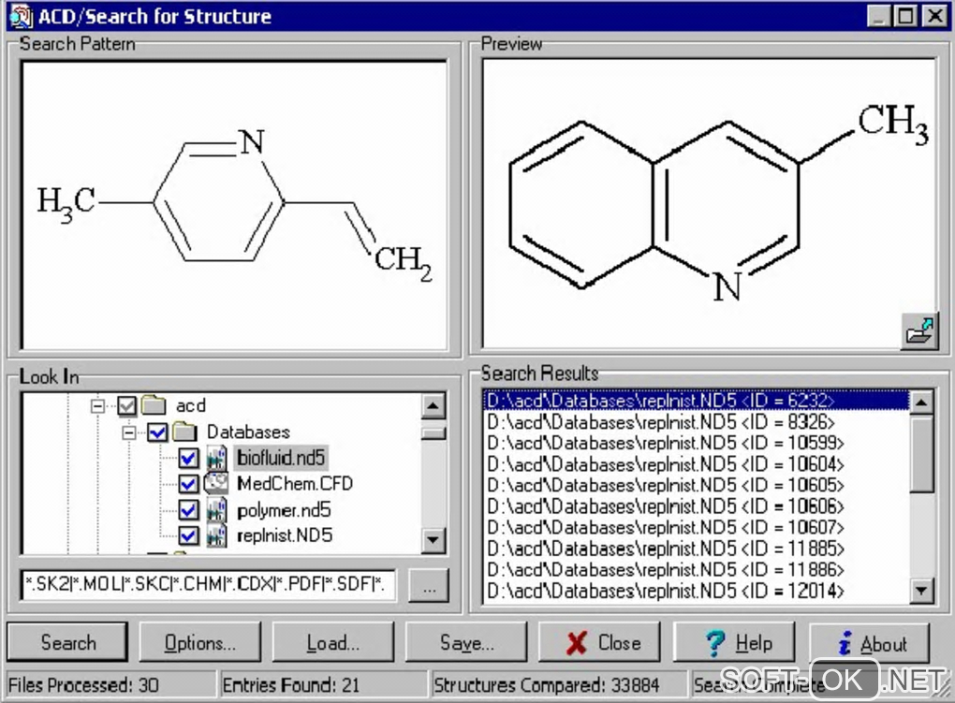This screenshot has width=955, height=703.
Task: Click the polymer.nd5 database file icon
Action: click(x=216, y=510)
